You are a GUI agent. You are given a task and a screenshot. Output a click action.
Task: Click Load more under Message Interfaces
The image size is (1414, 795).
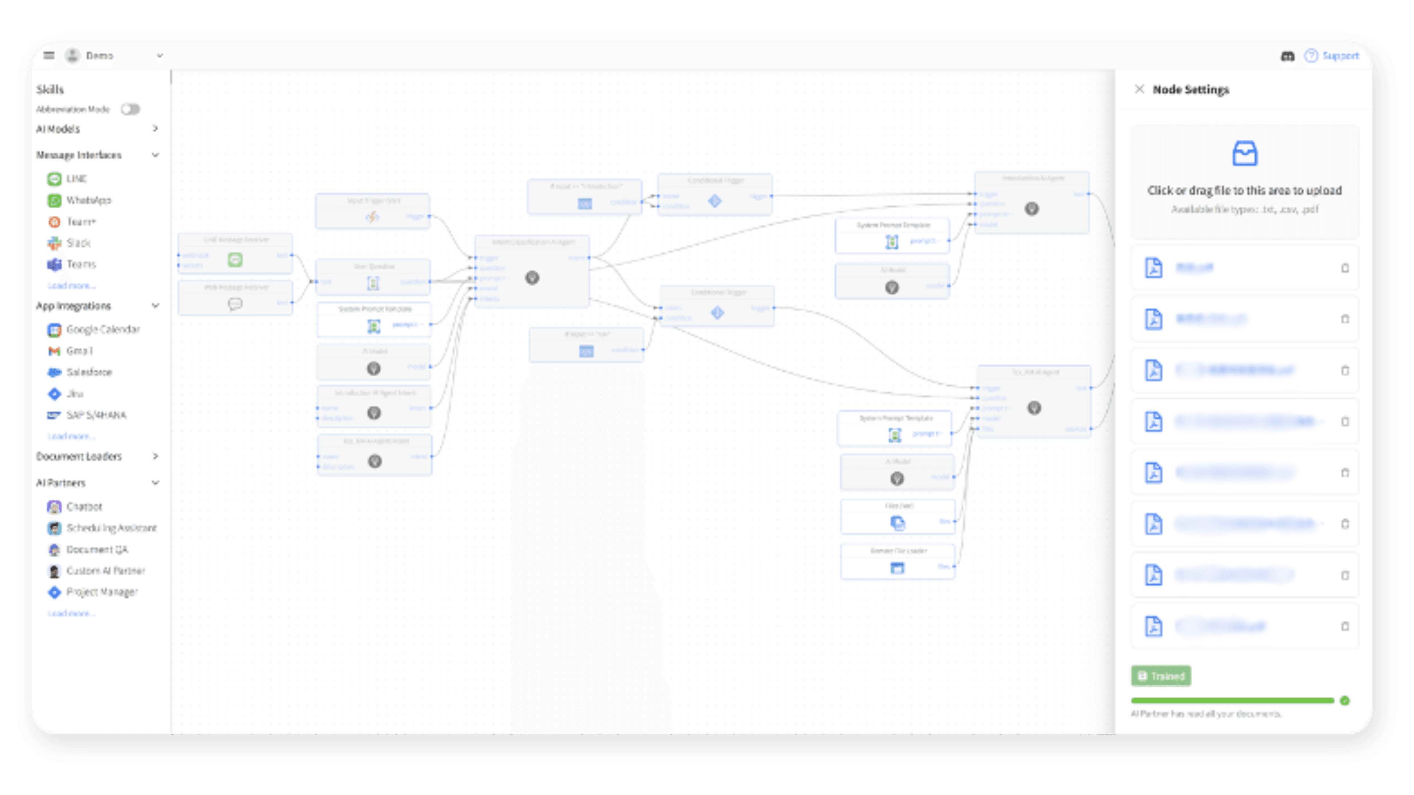(71, 285)
